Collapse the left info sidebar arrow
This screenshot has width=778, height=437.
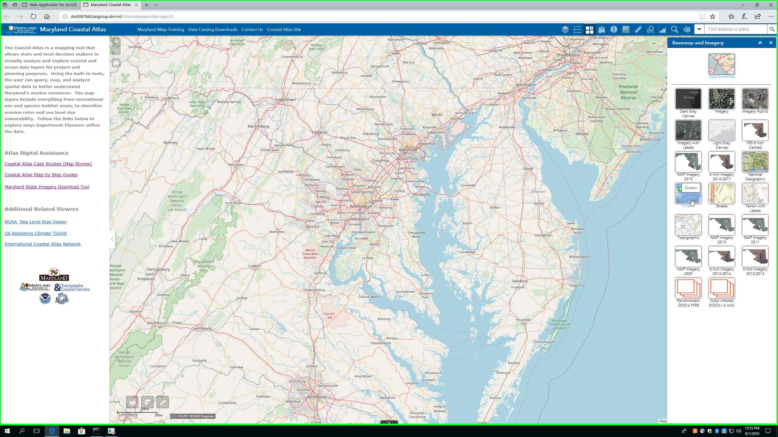[x=112, y=239]
